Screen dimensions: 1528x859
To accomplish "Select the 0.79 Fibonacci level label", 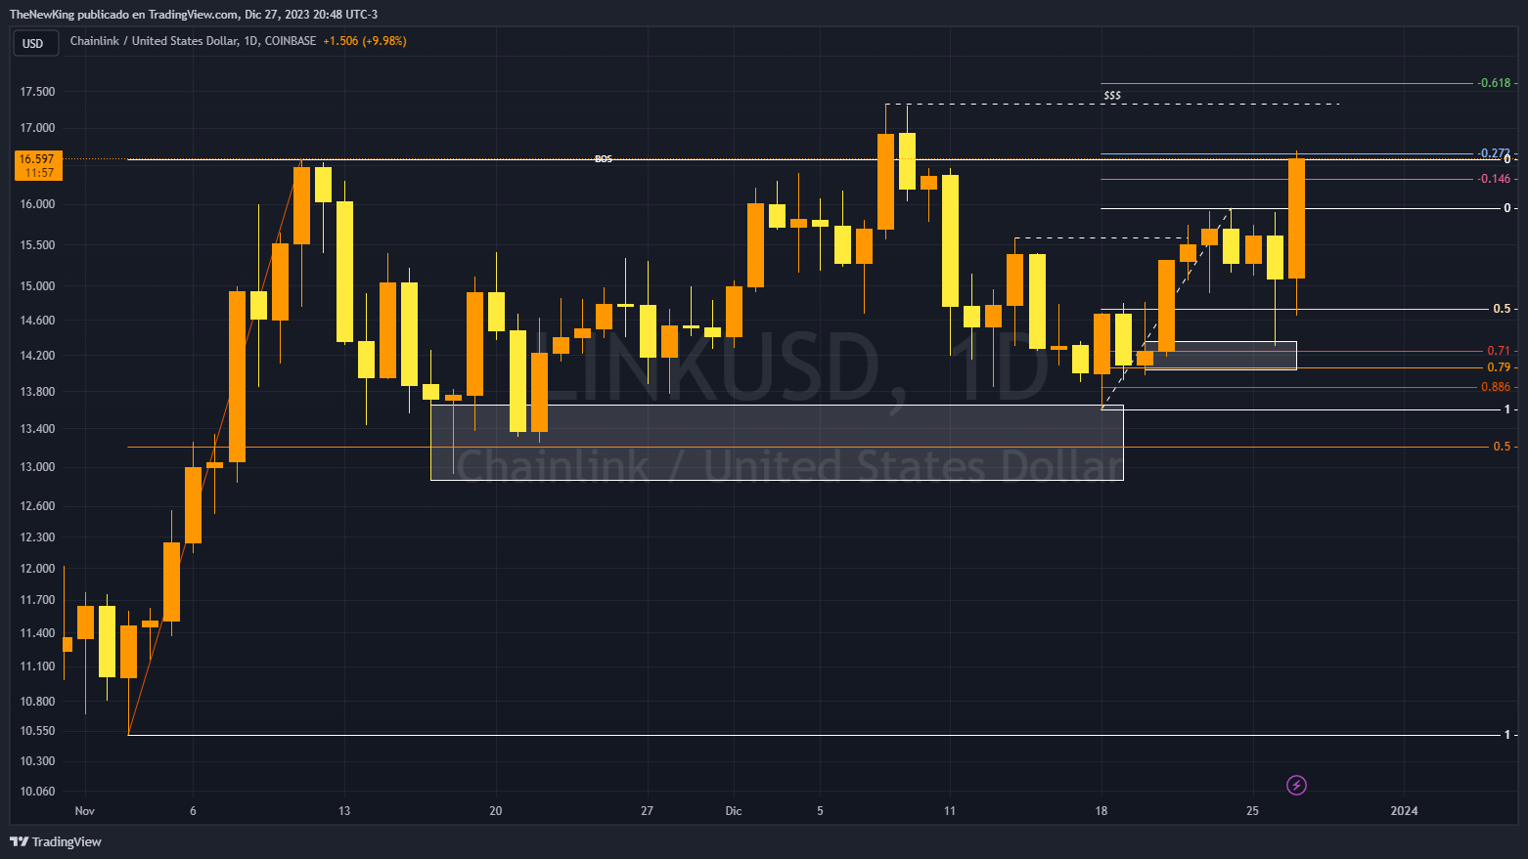I will click(1499, 367).
